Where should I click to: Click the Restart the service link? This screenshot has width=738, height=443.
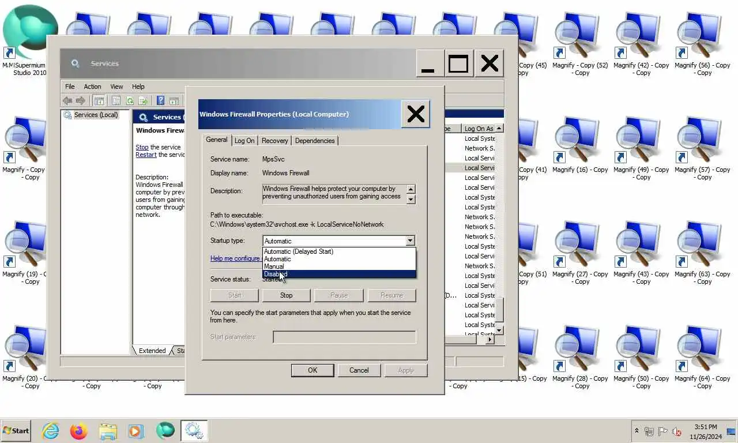146,155
